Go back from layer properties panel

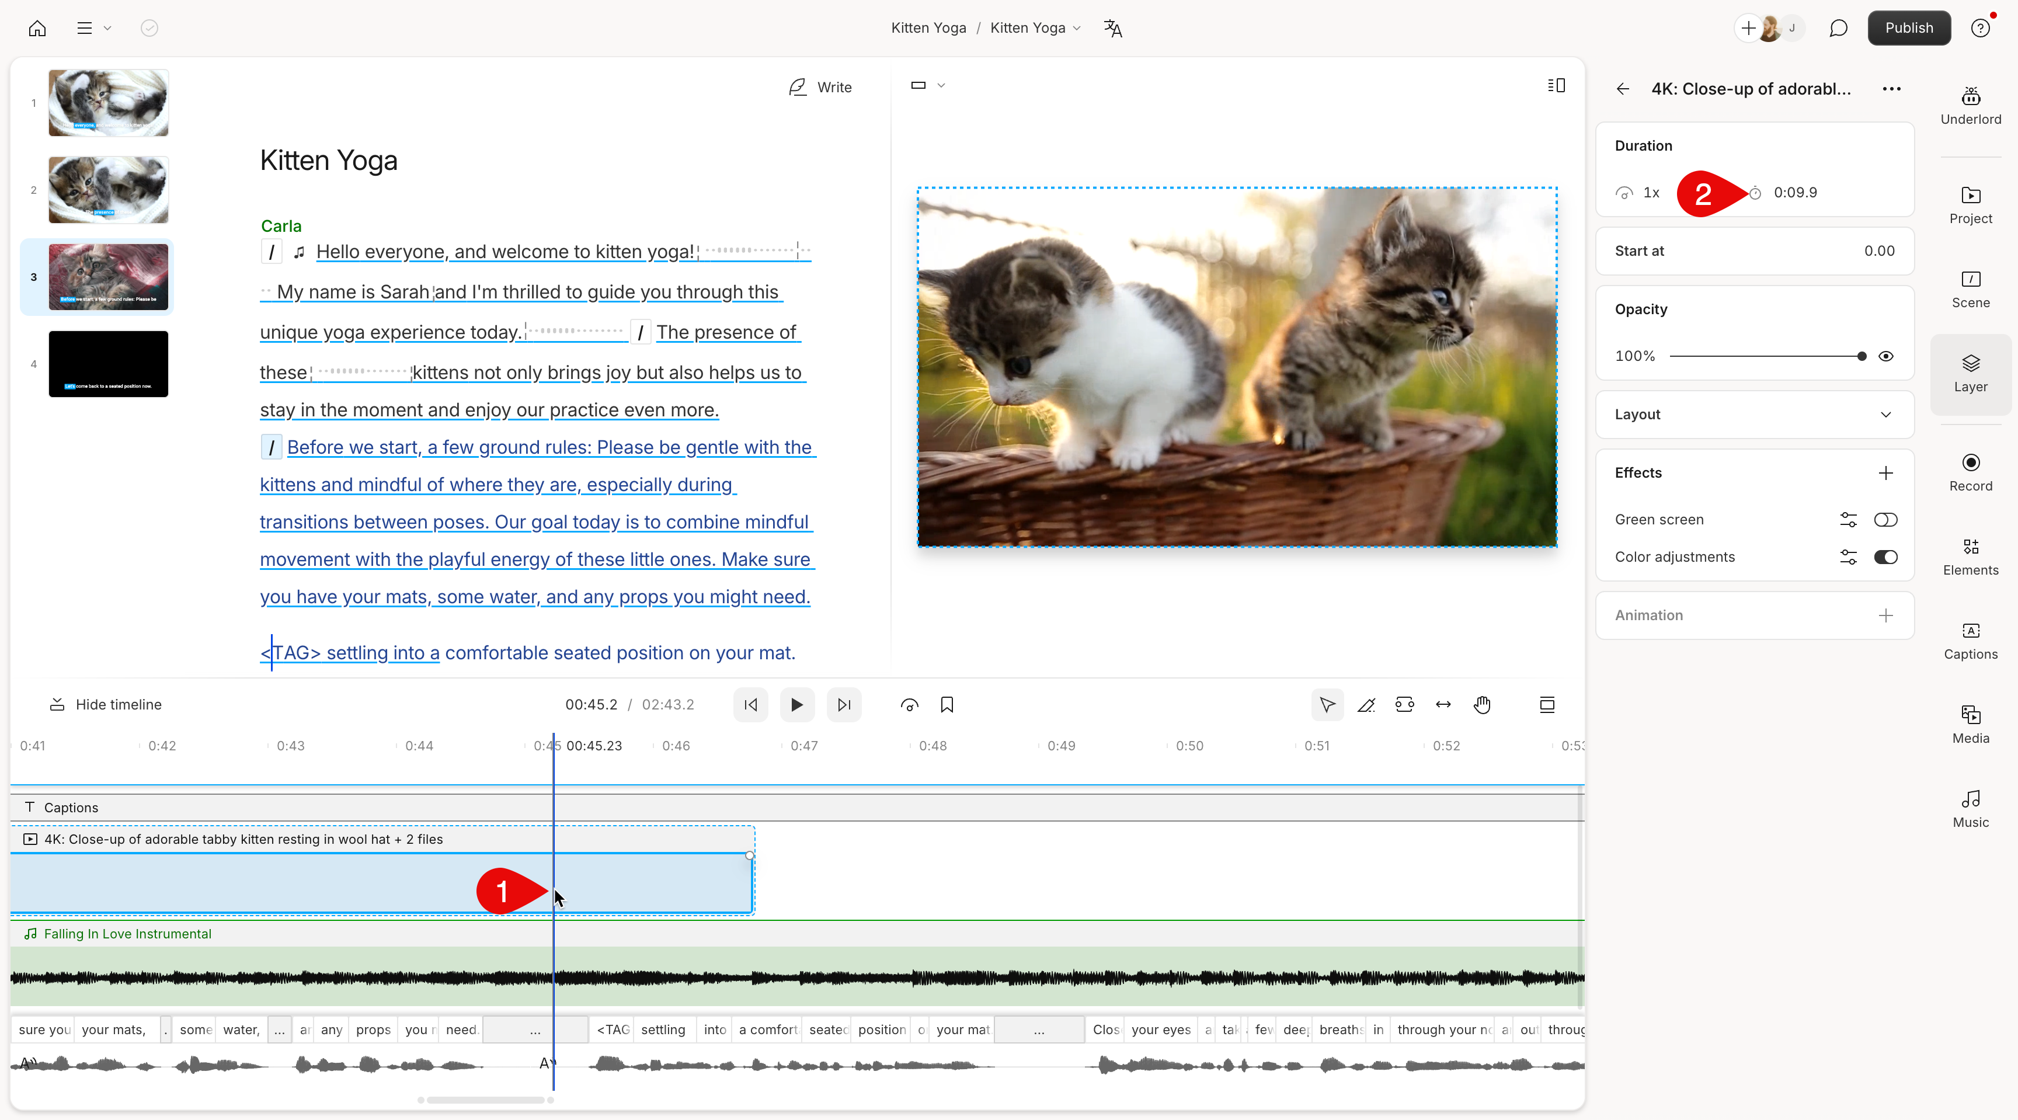(1622, 89)
